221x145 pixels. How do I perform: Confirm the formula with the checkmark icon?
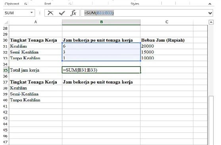click(x=62, y=13)
